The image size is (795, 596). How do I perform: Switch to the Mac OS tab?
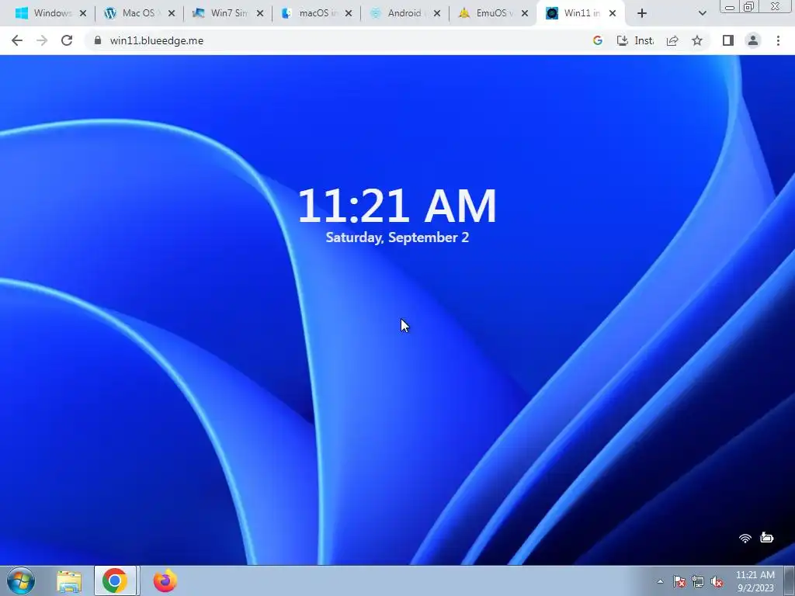point(138,14)
